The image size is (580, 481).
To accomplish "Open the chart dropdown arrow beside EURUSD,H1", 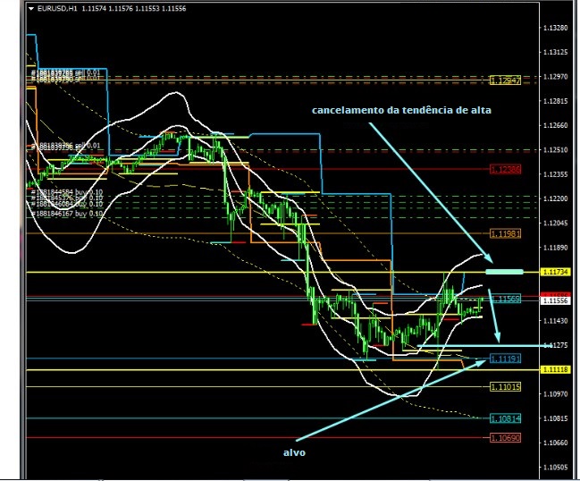I will pyautogui.click(x=31, y=8).
